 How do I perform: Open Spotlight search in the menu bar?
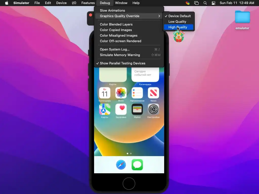pos(205,3)
